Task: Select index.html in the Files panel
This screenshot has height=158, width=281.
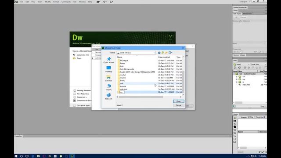Action: (x=246, y=85)
